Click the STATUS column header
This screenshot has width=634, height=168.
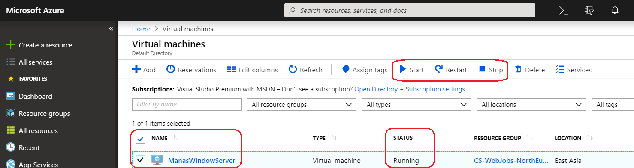[403, 138]
